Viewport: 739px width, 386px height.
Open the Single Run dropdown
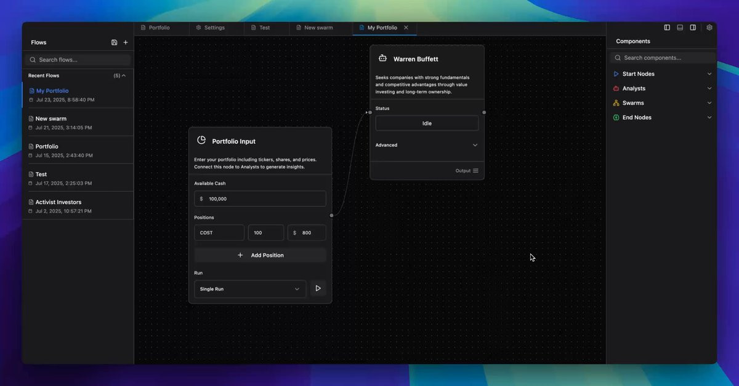click(250, 289)
